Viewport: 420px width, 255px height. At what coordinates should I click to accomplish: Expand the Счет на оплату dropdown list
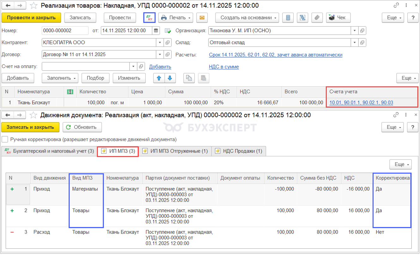pyautogui.click(x=133, y=66)
